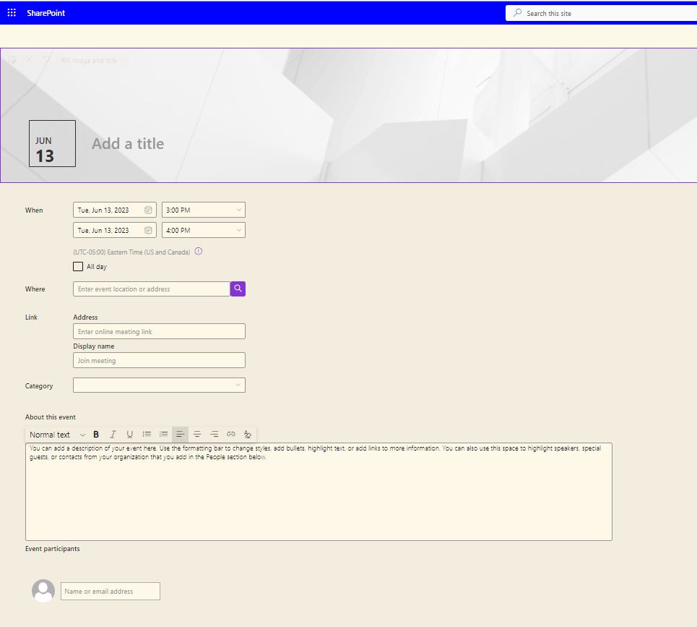697x627 pixels.
Task: Click the event location input field
Action: pos(152,289)
